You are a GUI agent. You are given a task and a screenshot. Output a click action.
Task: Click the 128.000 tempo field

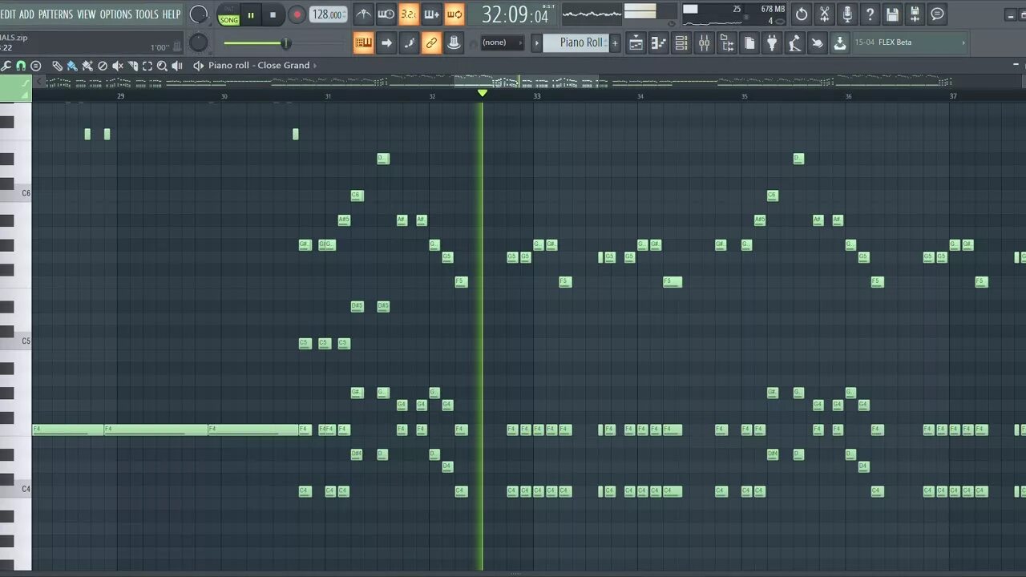click(329, 14)
